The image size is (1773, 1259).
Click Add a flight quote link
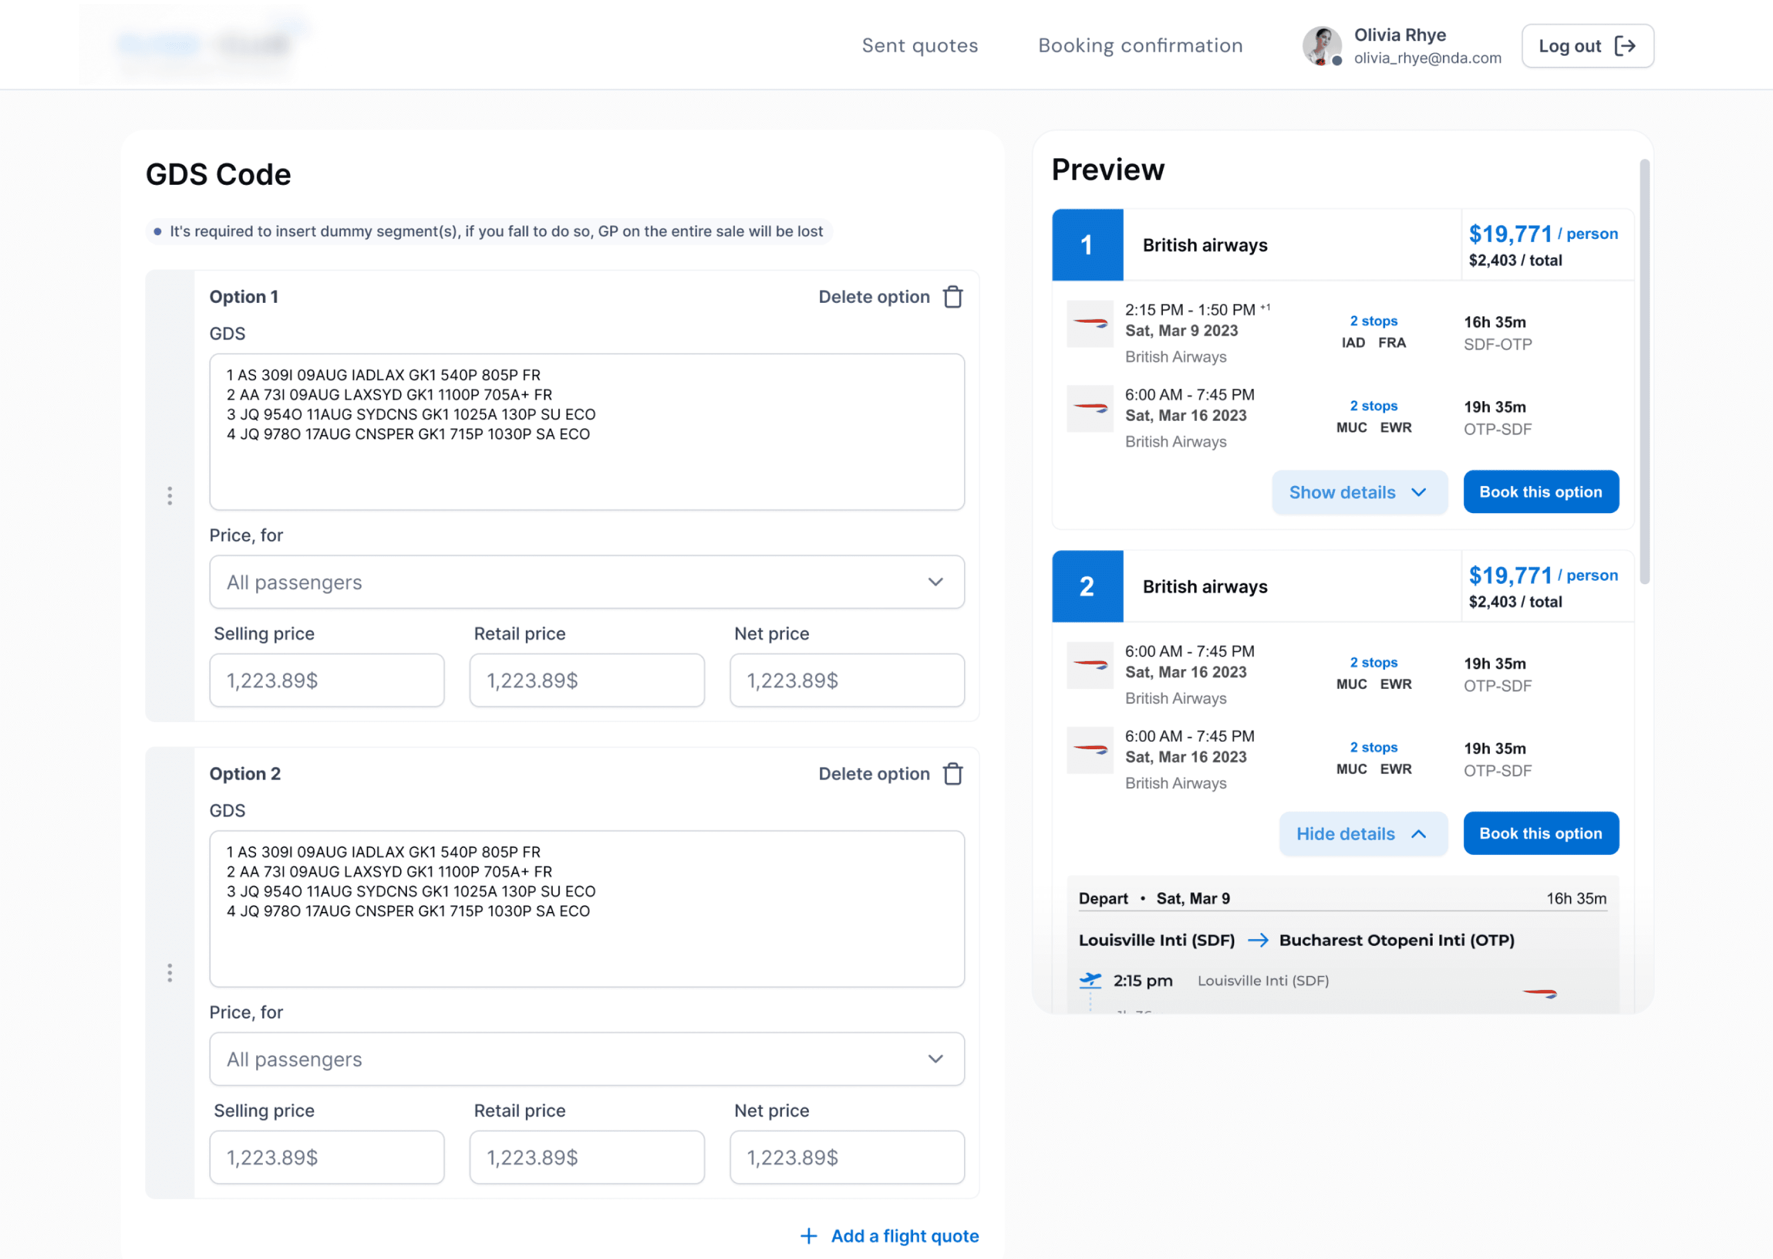point(905,1236)
